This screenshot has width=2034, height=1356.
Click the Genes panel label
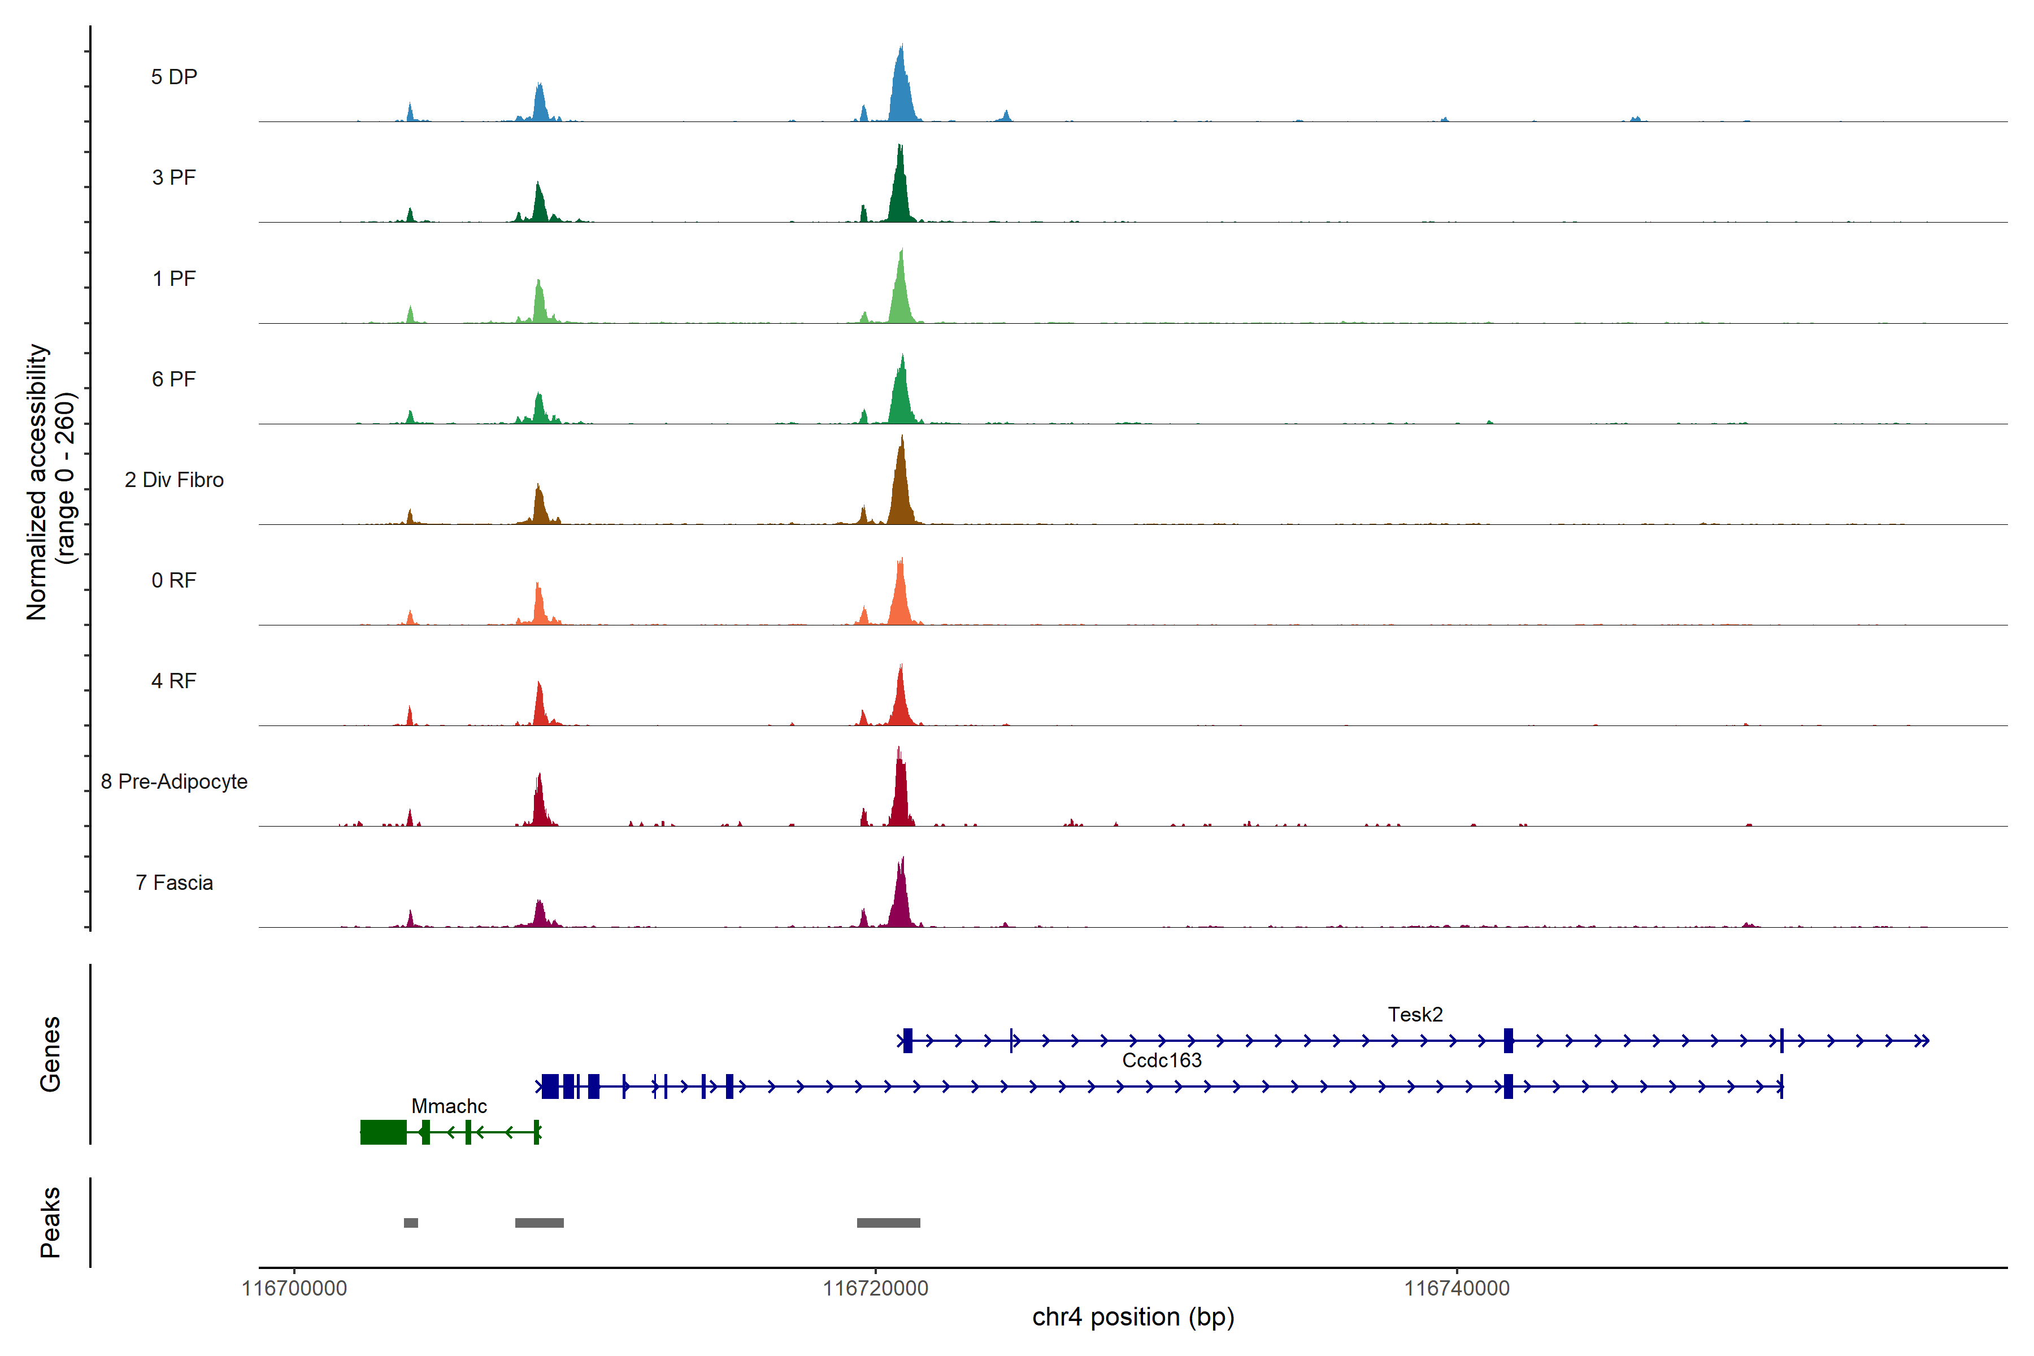(x=50, y=1054)
